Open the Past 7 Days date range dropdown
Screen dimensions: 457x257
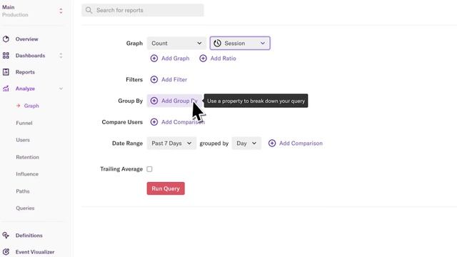point(171,143)
